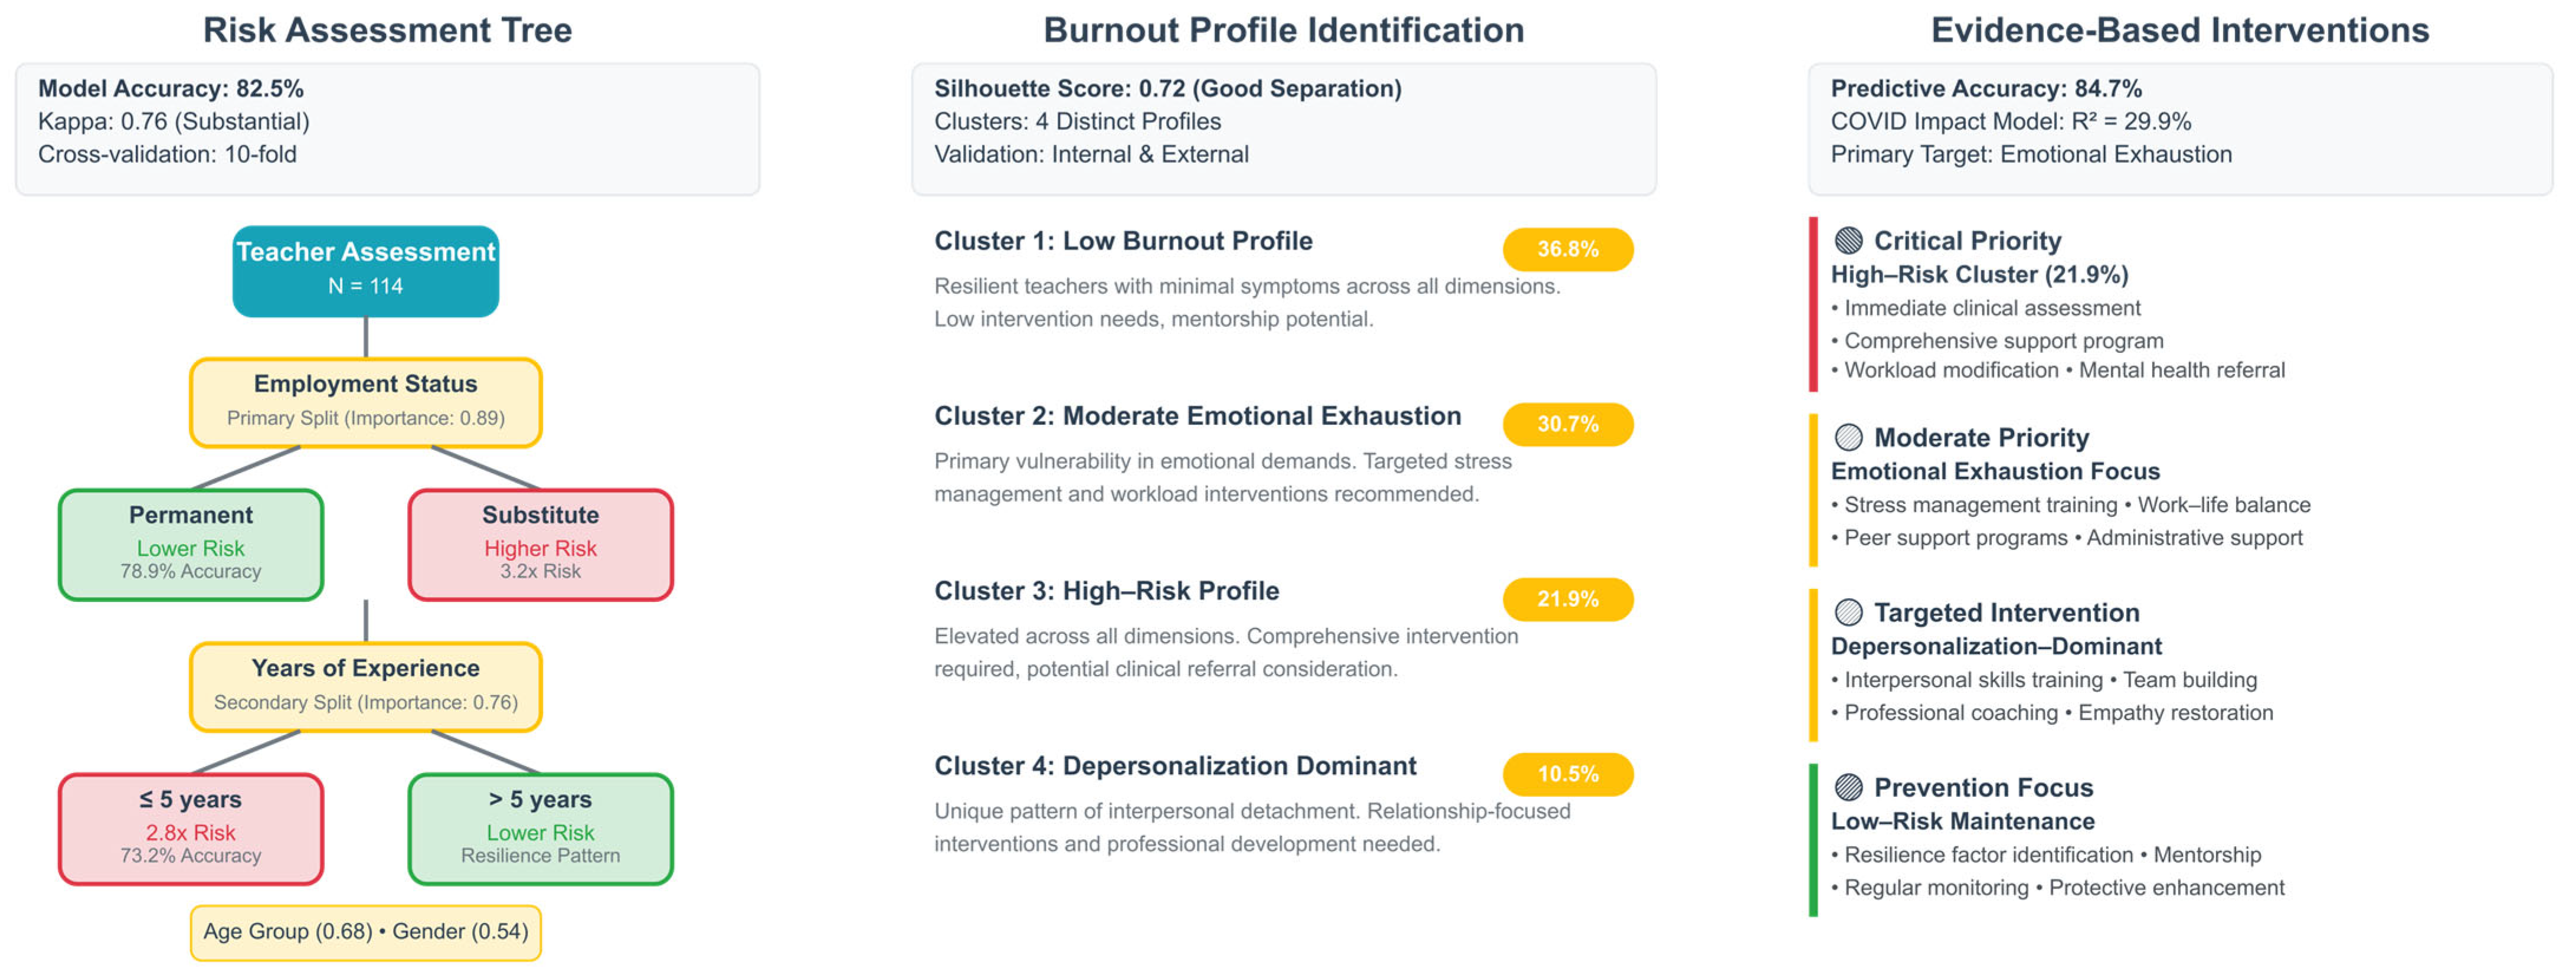This screenshot has width=2569, height=979.
Task: Open Cluster 4: Depersonalization Dominant heading
Action: click(1175, 765)
